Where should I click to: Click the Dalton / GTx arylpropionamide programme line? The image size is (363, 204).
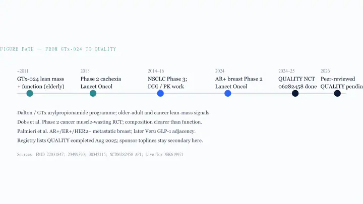point(114,113)
